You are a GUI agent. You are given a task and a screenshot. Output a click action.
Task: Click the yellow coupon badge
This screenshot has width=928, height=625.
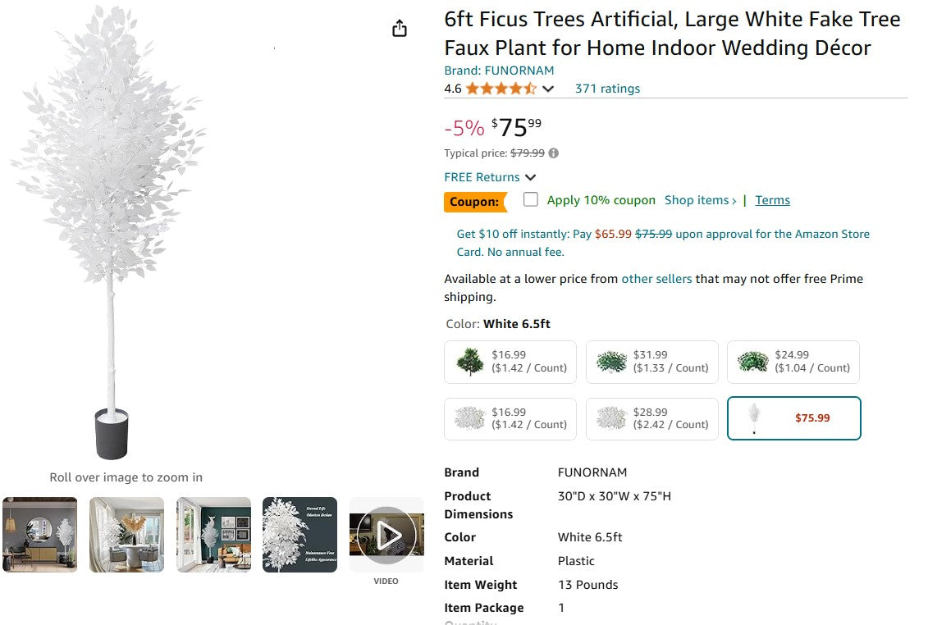click(x=476, y=201)
